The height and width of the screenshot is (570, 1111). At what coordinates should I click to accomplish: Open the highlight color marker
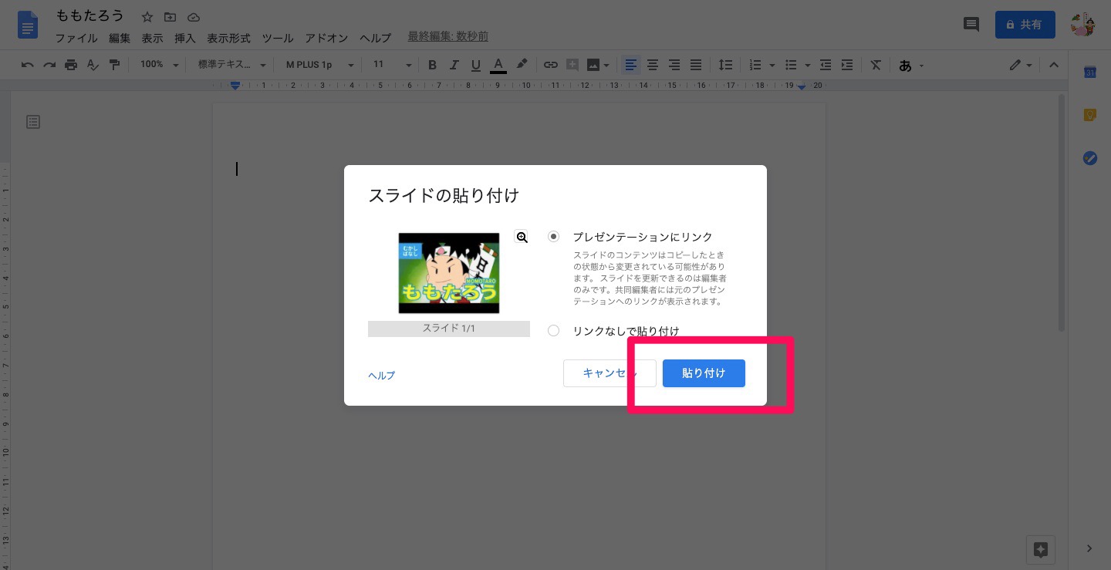click(x=522, y=65)
